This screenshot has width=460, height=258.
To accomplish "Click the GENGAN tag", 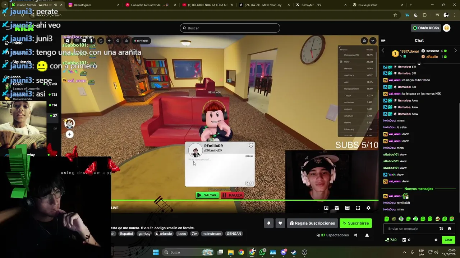I will tap(234, 234).
